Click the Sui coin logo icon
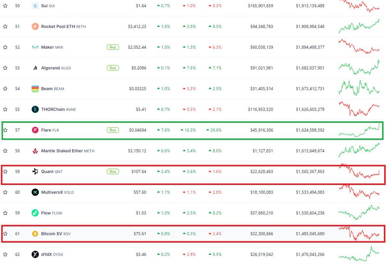This screenshot has height=264, width=389. click(x=35, y=6)
